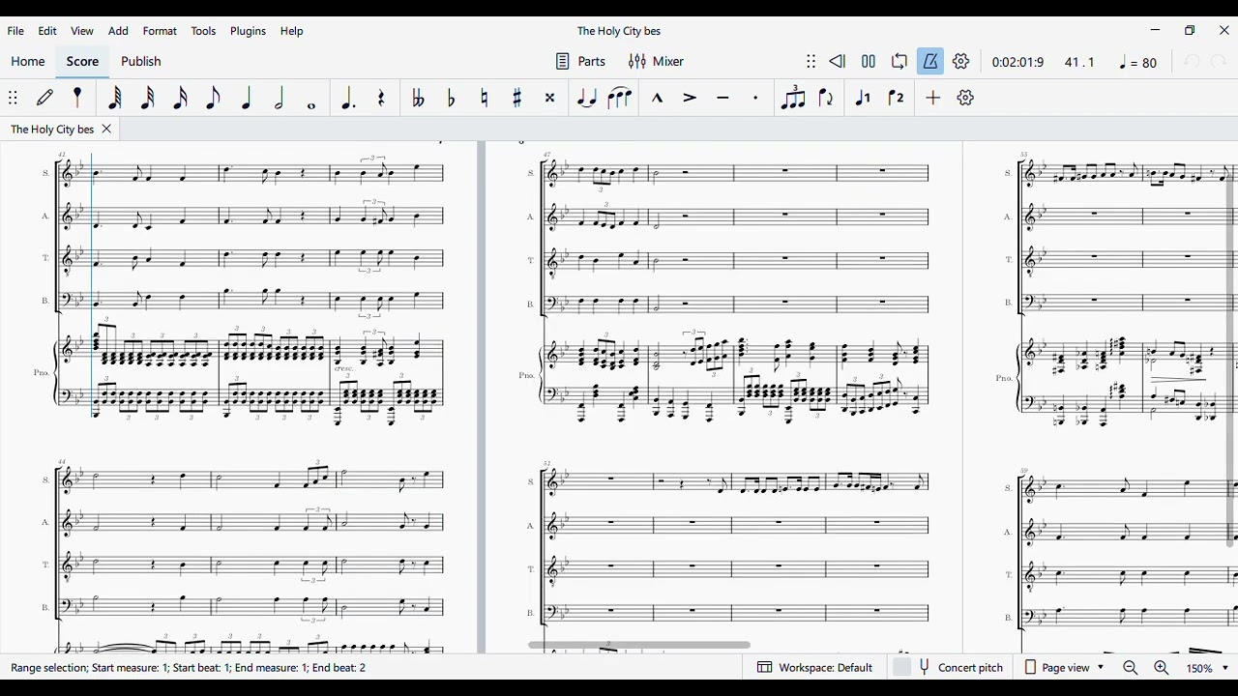This screenshot has width=1238, height=696.
Task: Open the Workspace: Default selector
Action: 815,667
